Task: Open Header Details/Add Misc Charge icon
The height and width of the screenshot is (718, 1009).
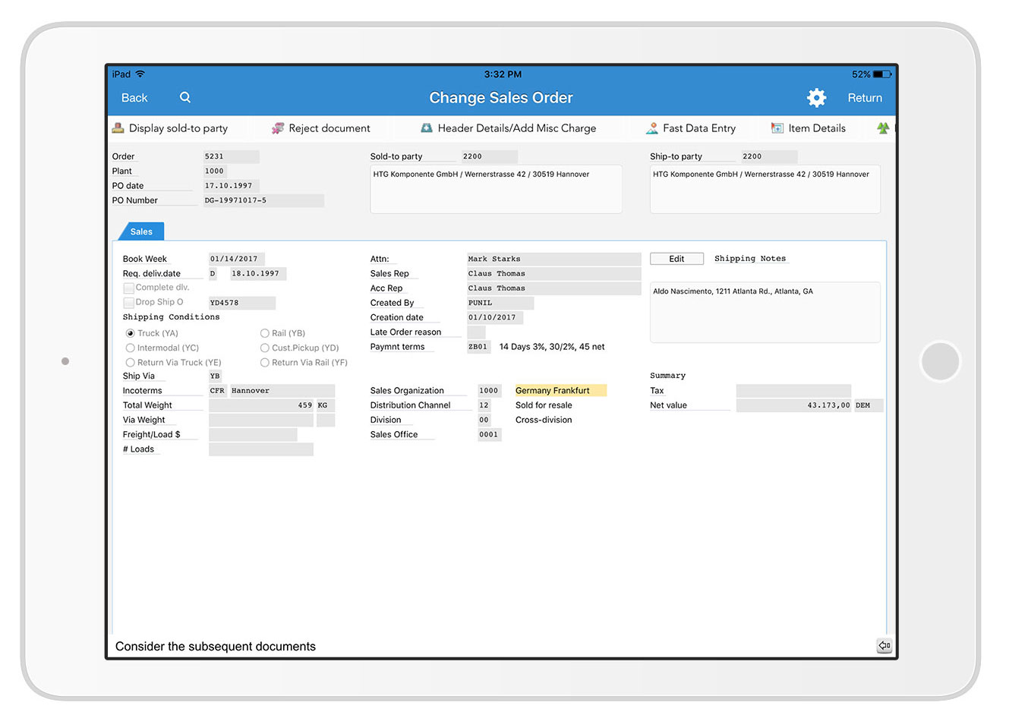Action: click(427, 128)
